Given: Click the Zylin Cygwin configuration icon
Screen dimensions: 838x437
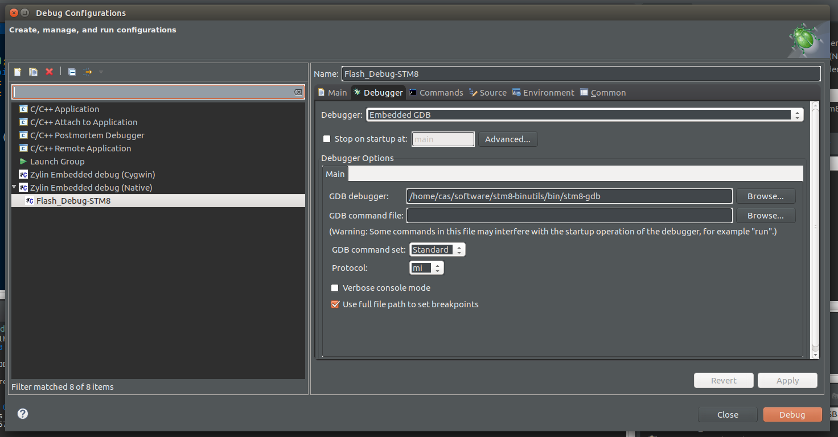Looking at the screenshot, I should click(23, 175).
